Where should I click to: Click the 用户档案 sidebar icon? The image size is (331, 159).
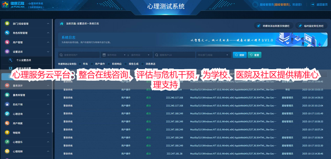(7, 123)
